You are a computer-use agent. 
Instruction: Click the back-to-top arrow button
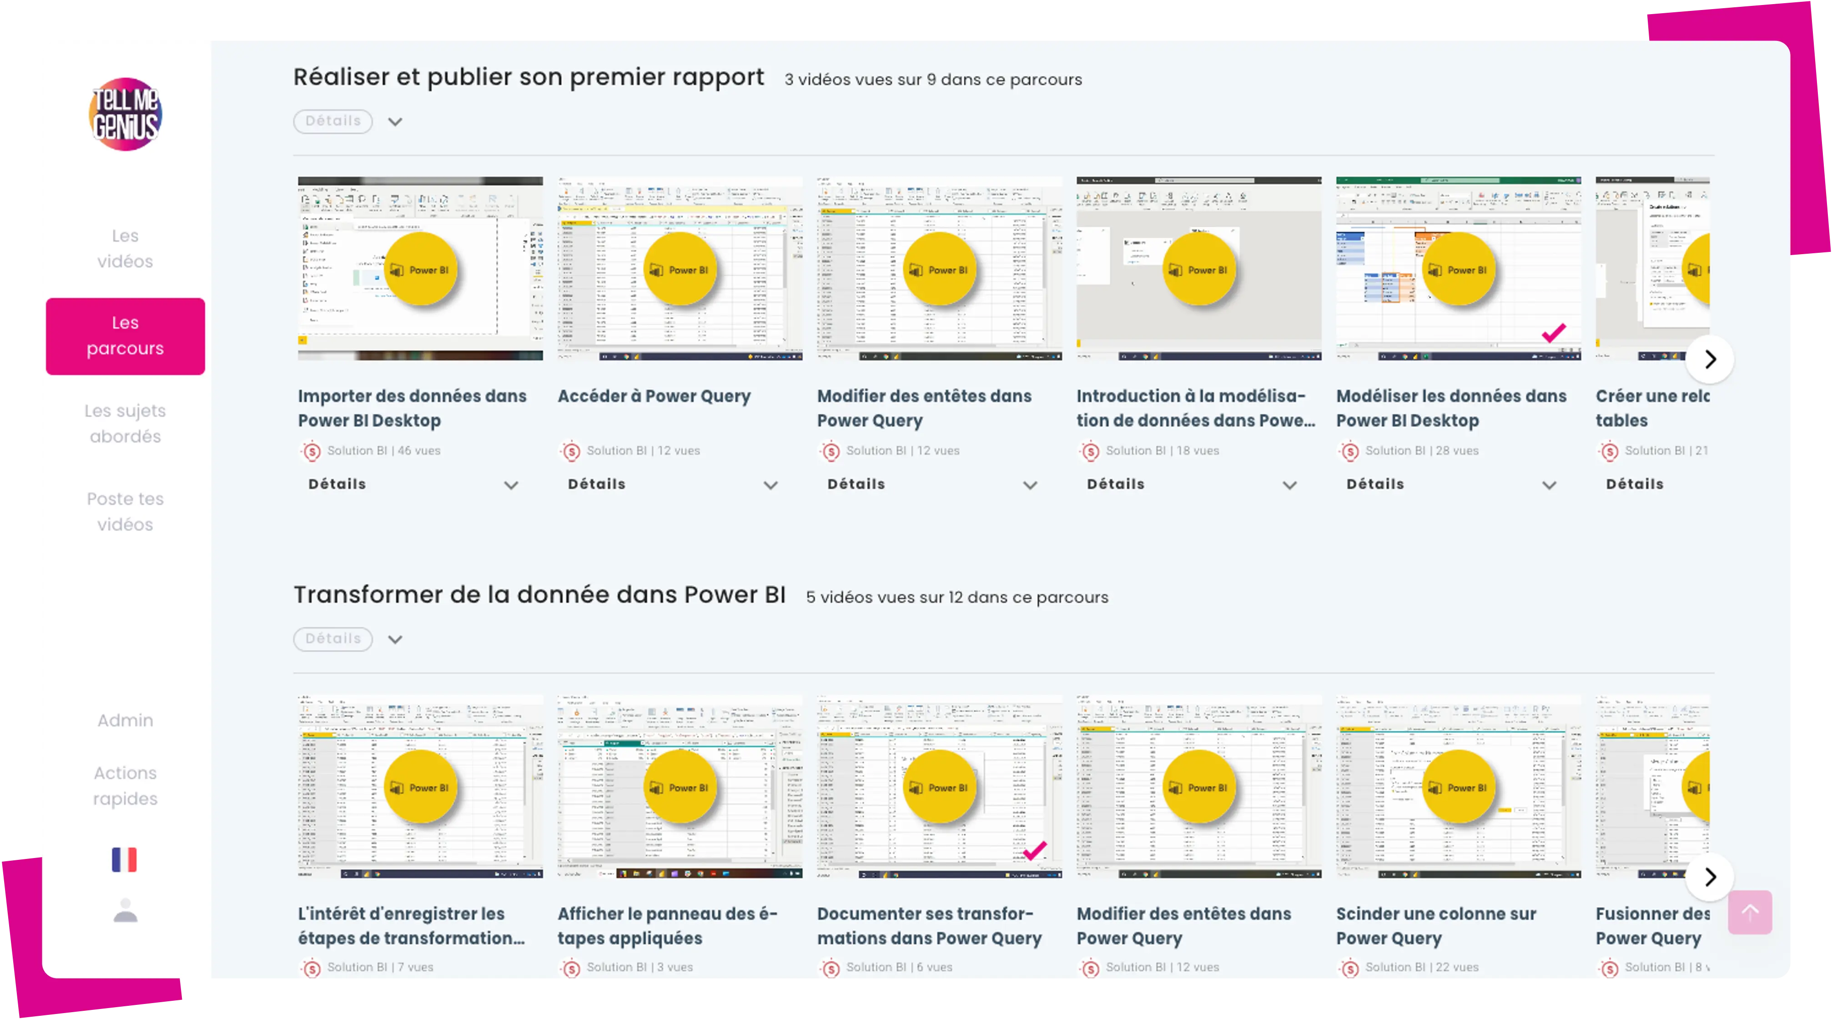tap(1750, 912)
